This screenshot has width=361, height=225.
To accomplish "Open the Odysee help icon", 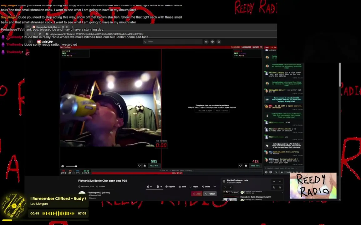I will click(219, 42).
